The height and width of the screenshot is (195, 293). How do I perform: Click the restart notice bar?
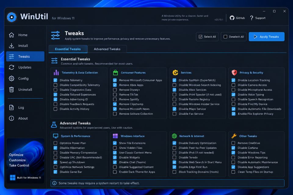point(168,183)
